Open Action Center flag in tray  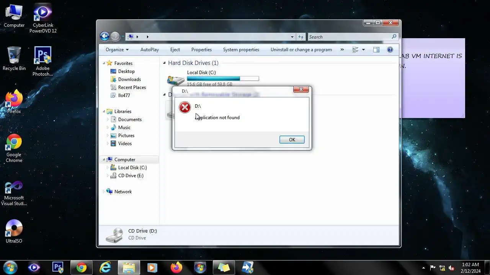[x=433, y=268]
